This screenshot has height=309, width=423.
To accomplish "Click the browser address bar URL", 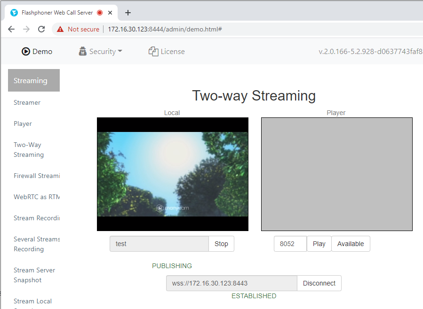I will [x=165, y=29].
